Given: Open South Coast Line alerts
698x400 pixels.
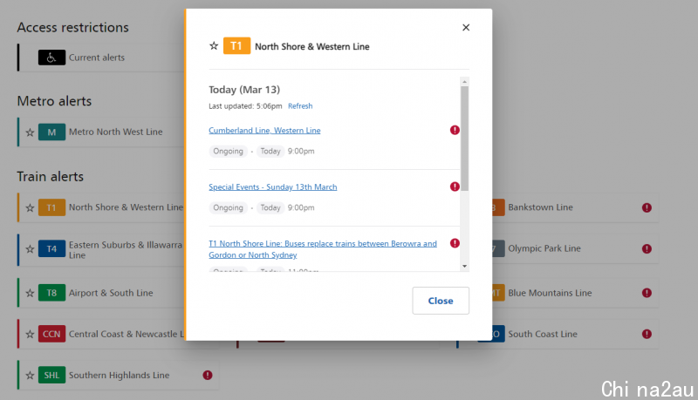Looking at the screenshot, I should (543, 334).
